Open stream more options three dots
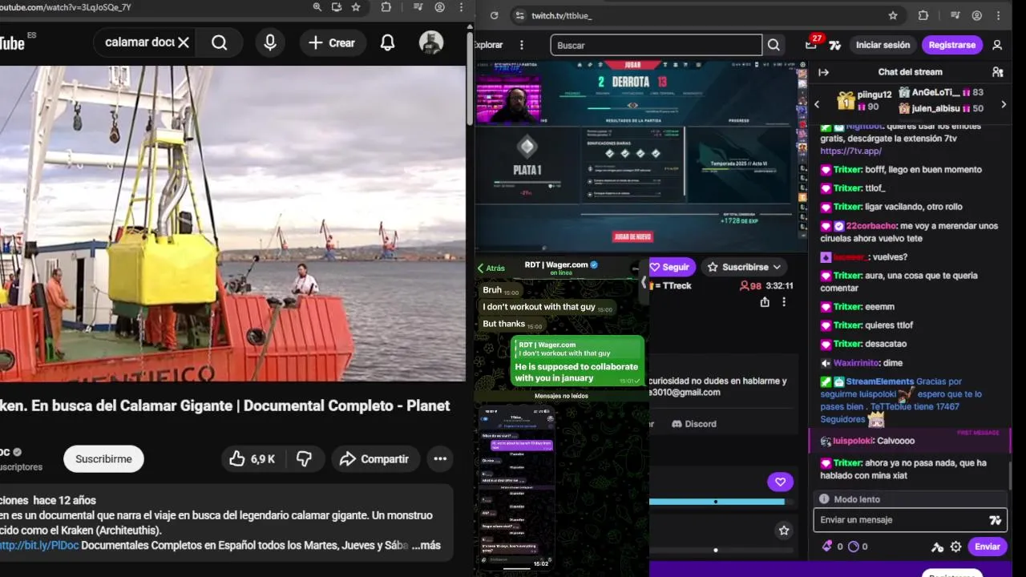 [x=784, y=302]
